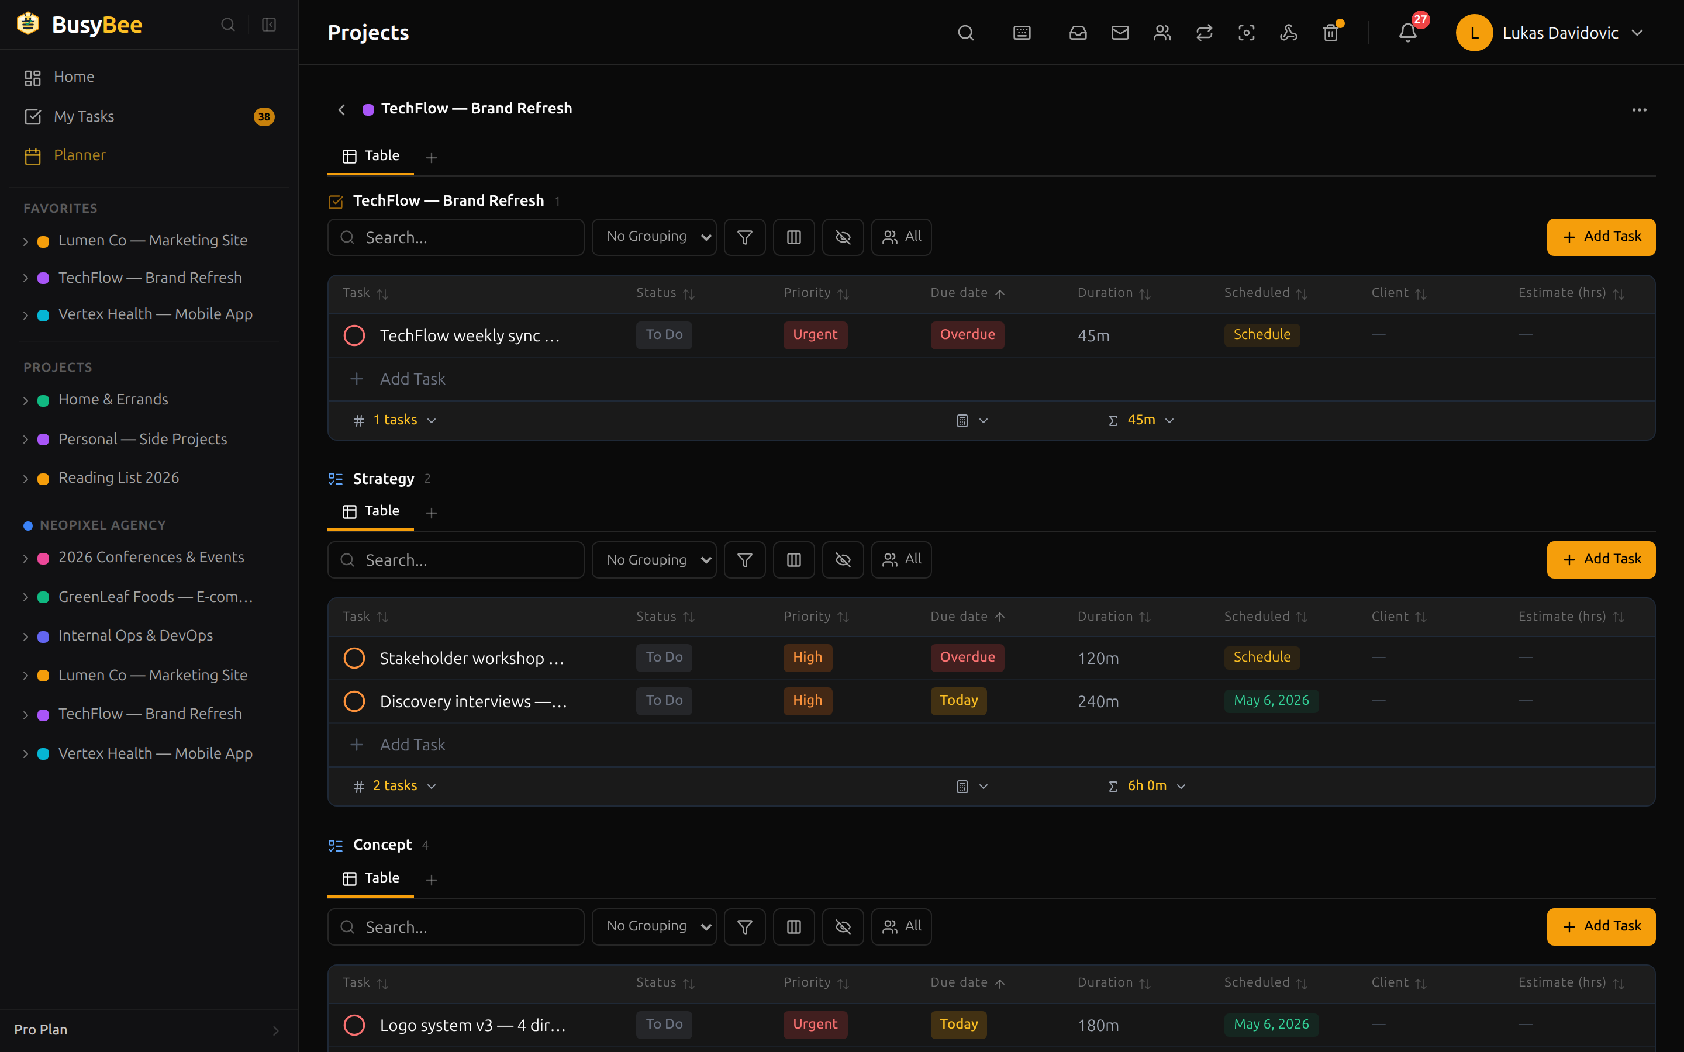Mark Logo system v3 task complete
This screenshot has height=1052, width=1684.
point(354,1025)
